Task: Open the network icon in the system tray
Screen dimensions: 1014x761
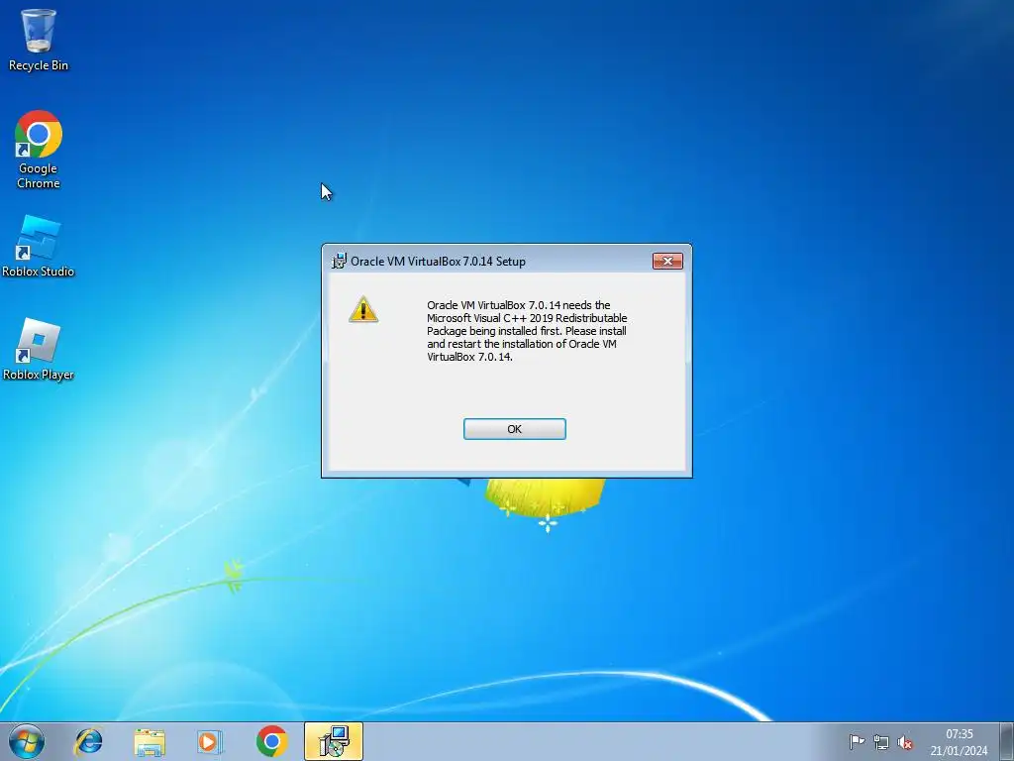Action: pos(880,742)
